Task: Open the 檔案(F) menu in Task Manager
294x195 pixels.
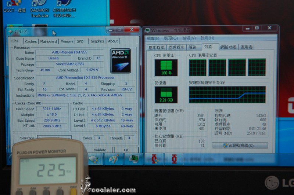Action: tap(153, 38)
